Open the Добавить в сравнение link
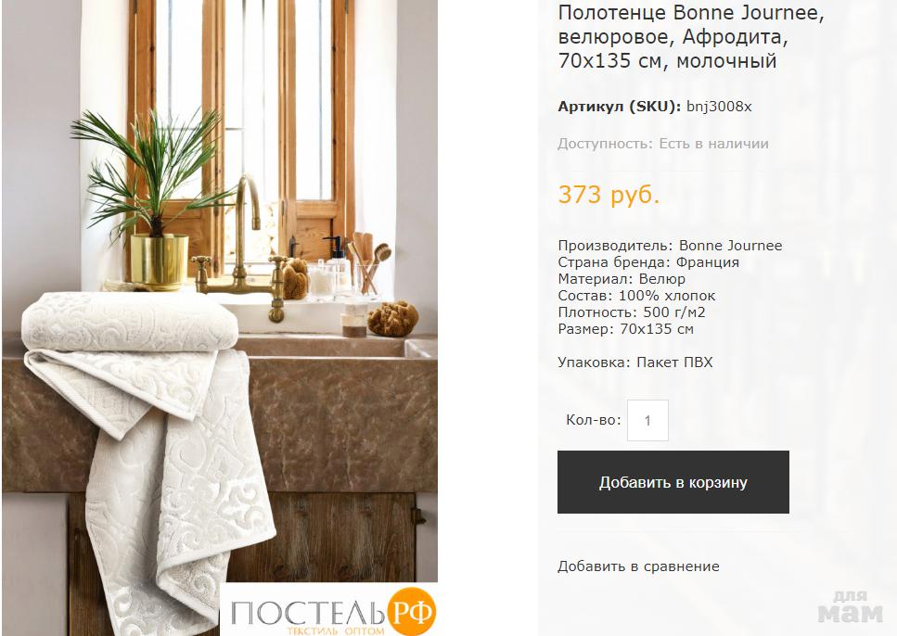 click(638, 566)
